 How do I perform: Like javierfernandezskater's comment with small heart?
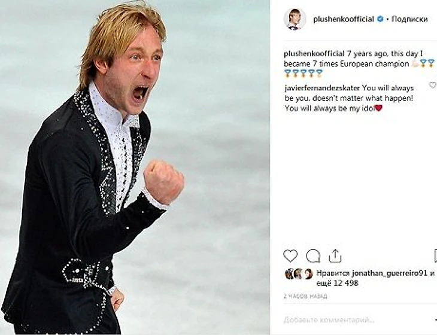(x=433, y=85)
